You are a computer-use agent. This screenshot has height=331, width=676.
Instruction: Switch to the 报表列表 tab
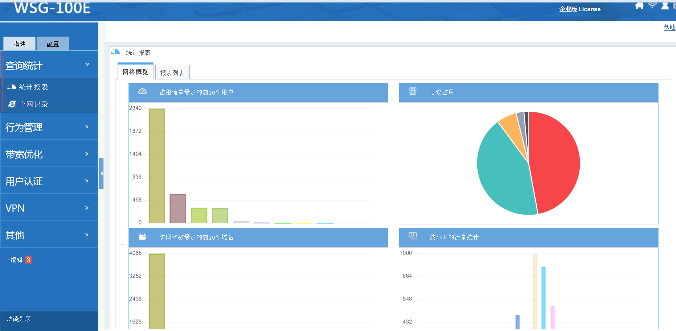[x=172, y=73]
